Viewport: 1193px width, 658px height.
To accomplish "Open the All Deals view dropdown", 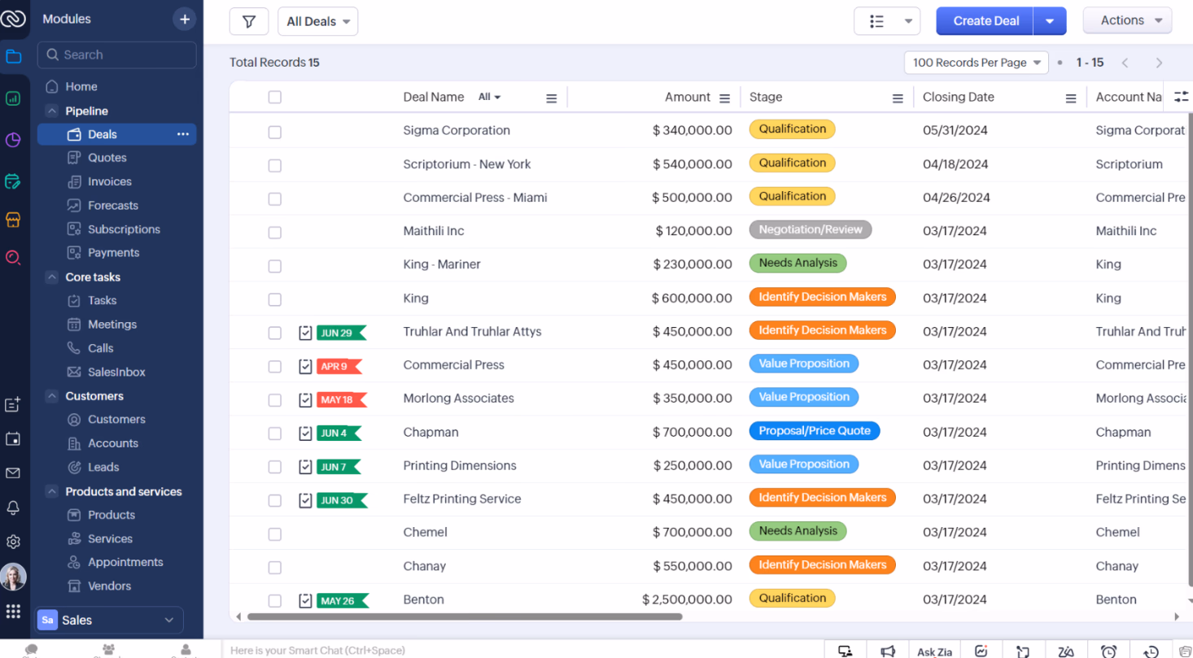I will click(317, 21).
